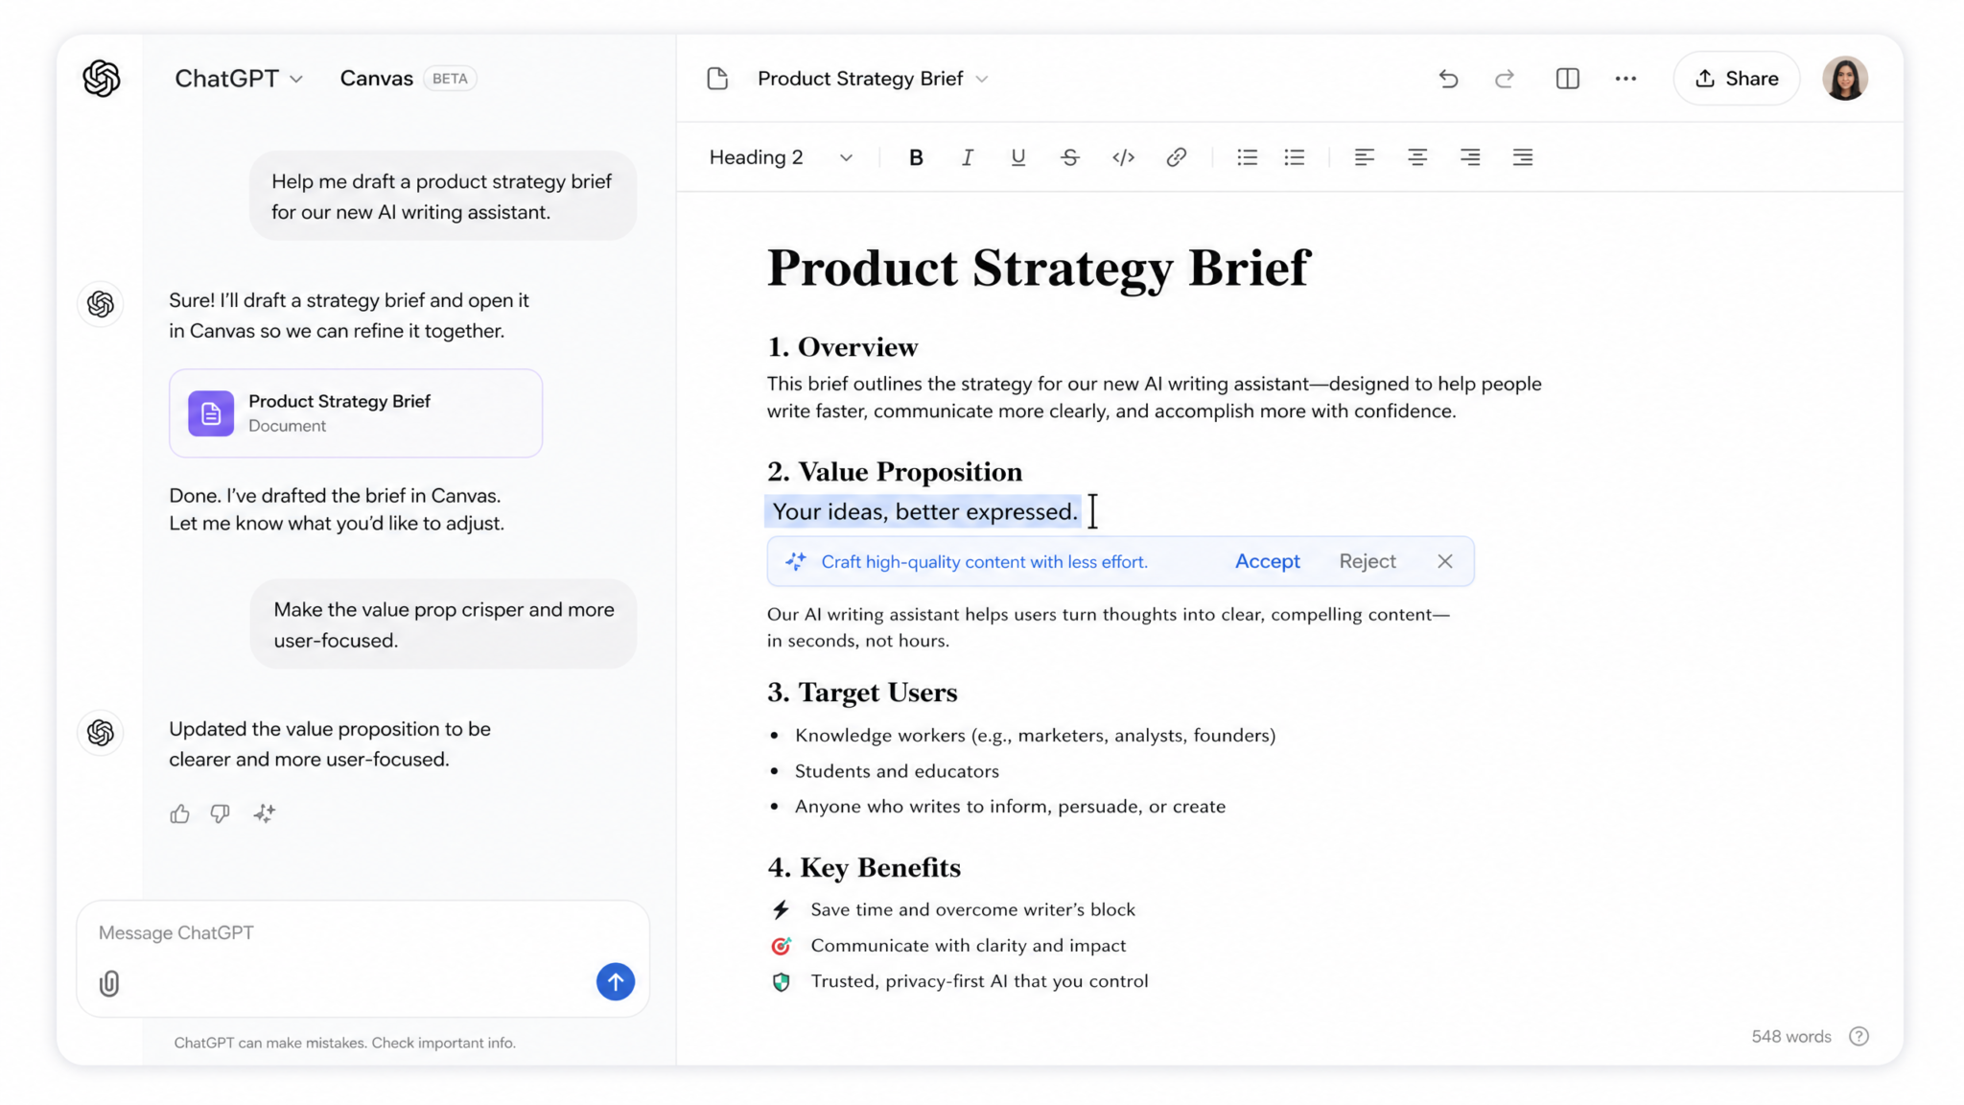The image size is (1964, 1105).
Task: Click the "Communicate with clarity and impact" line
Action: coord(969,946)
